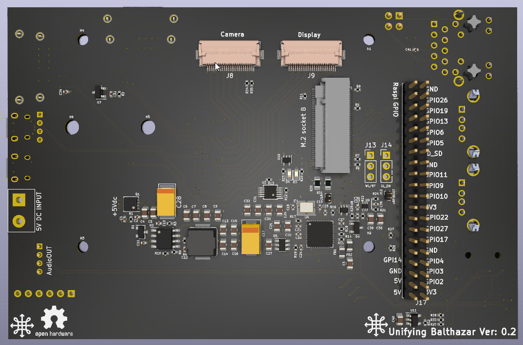The width and height of the screenshot is (523, 345).
Task: Click mounting hole H3 above AudioOUT
Action: point(83,246)
